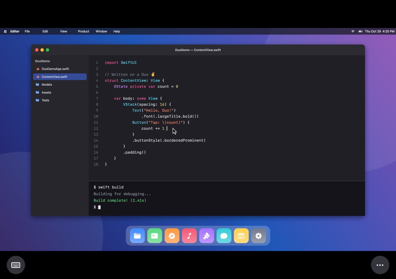
Task: Click "Build complete! (2.41s)" terminal output
Action: (x=120, y=201)
